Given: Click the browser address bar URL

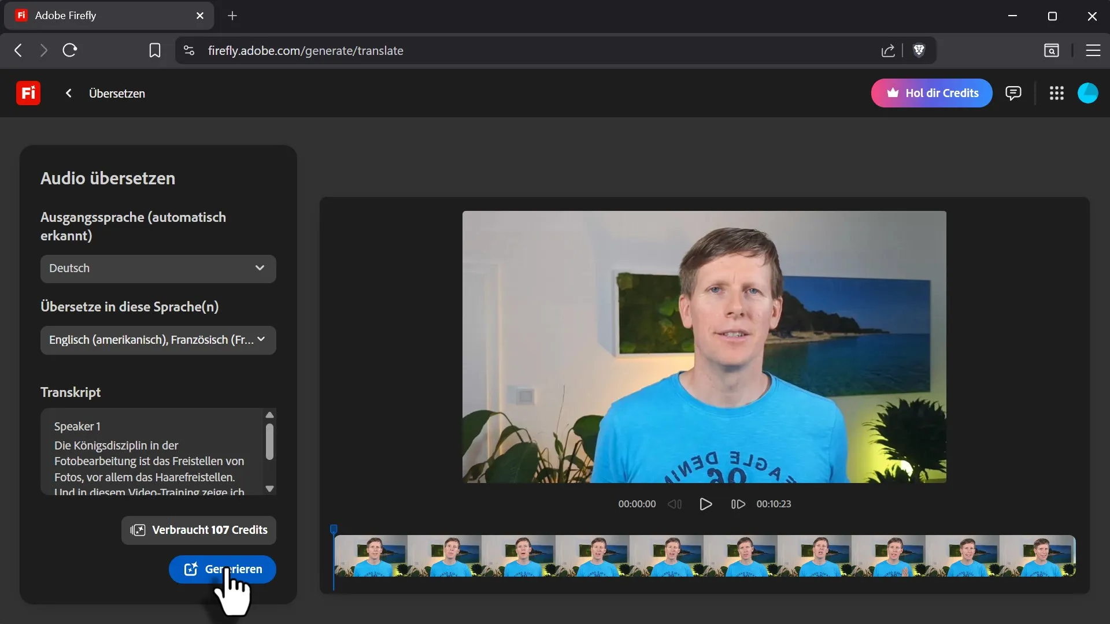Looking at the screenshot, I should (x=305, y=50).
